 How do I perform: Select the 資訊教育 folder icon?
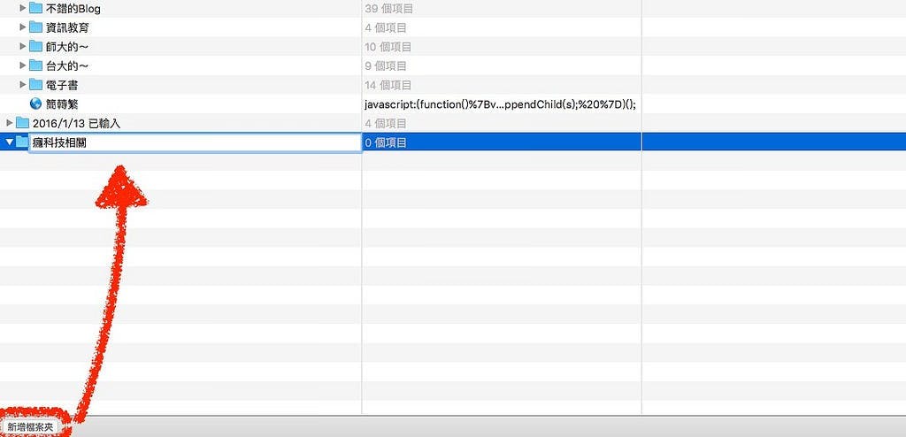point(35,27)
